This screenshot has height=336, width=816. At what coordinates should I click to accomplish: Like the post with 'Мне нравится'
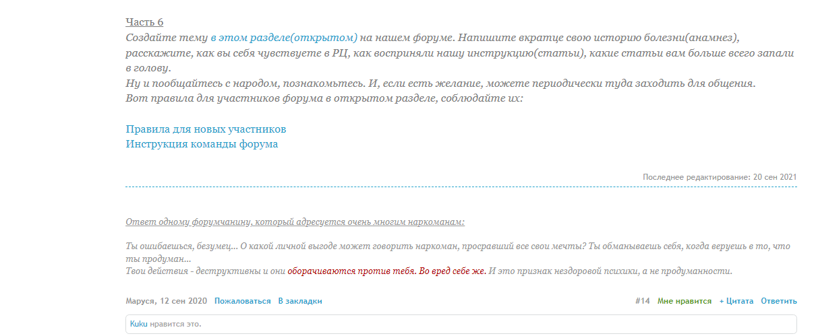684,301
